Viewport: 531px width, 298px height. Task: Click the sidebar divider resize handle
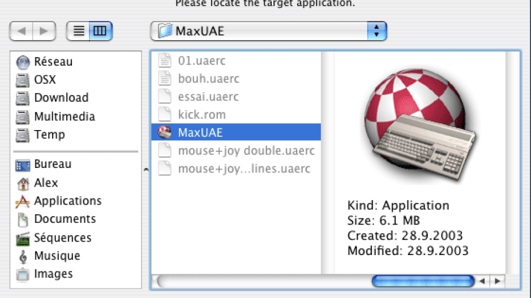point(146,170)
